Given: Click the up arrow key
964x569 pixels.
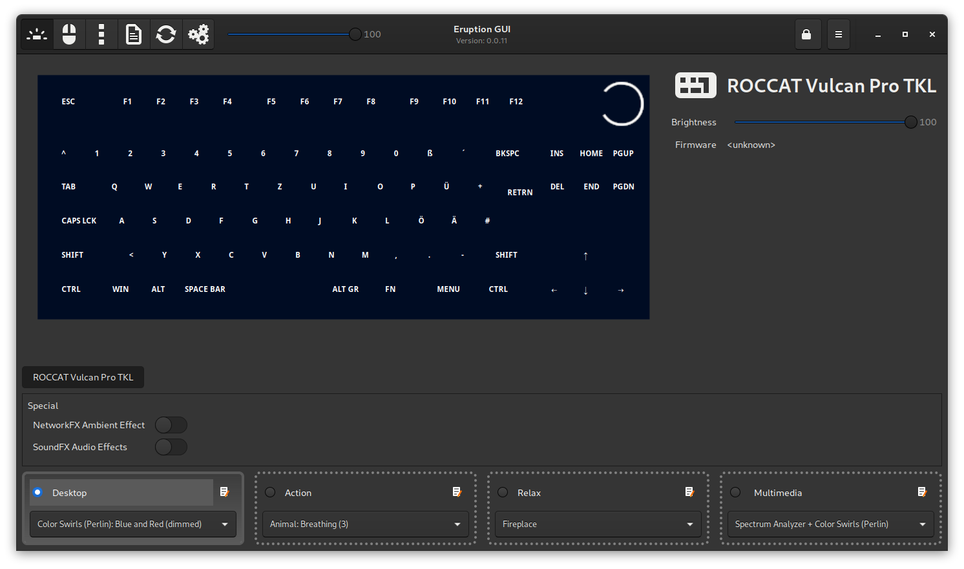Looking at the screenshot, I should point(585,256).
